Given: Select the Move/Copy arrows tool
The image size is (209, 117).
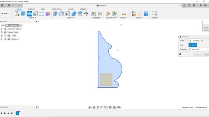Looking at the screenshot, I should 86,14.
